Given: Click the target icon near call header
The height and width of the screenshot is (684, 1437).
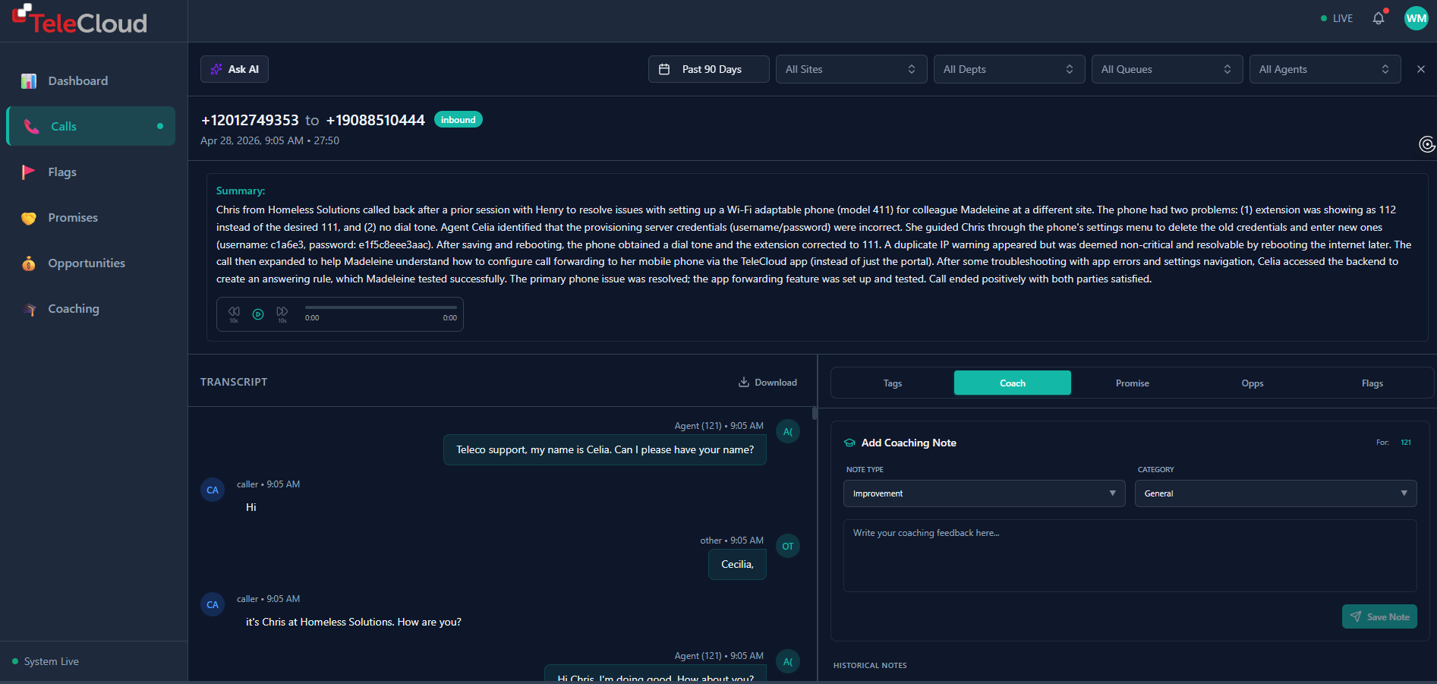Looking at the screenshot, I should pos(1427,144).
